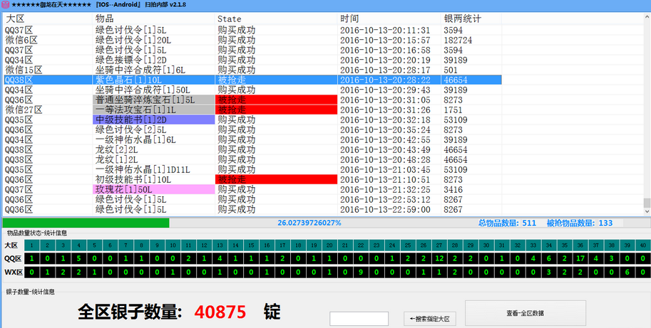Focus the zone search text box
The image size is (651, 328).
[x=359, y=318]
